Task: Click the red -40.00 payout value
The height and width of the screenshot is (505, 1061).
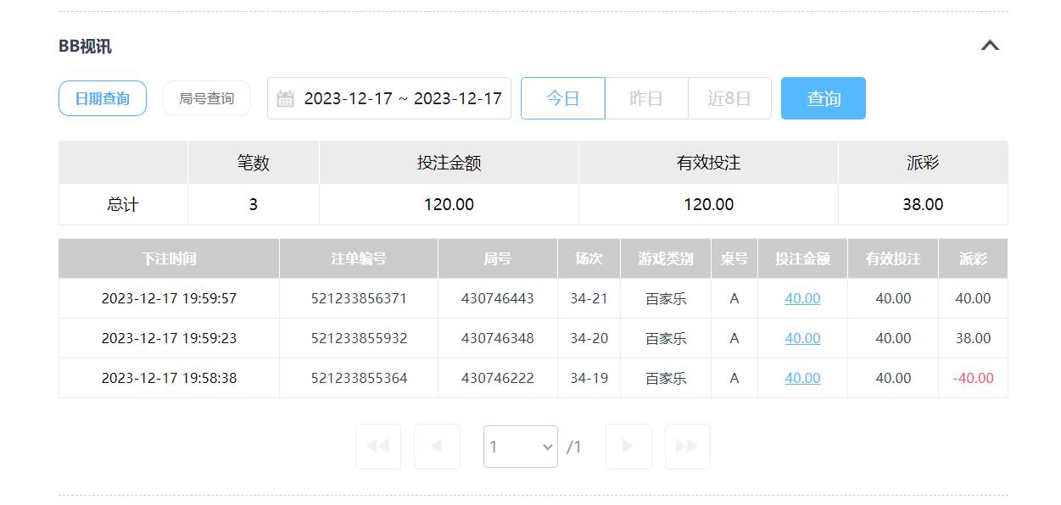Action: click(973, 378)
